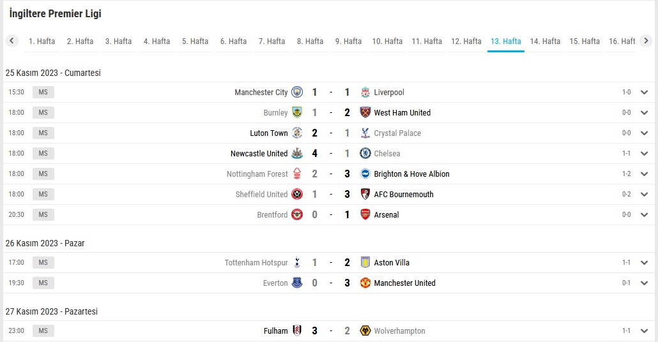Expand the Brentford vs Arsenal match row
The image size is (658, 342).
point(644,214)
